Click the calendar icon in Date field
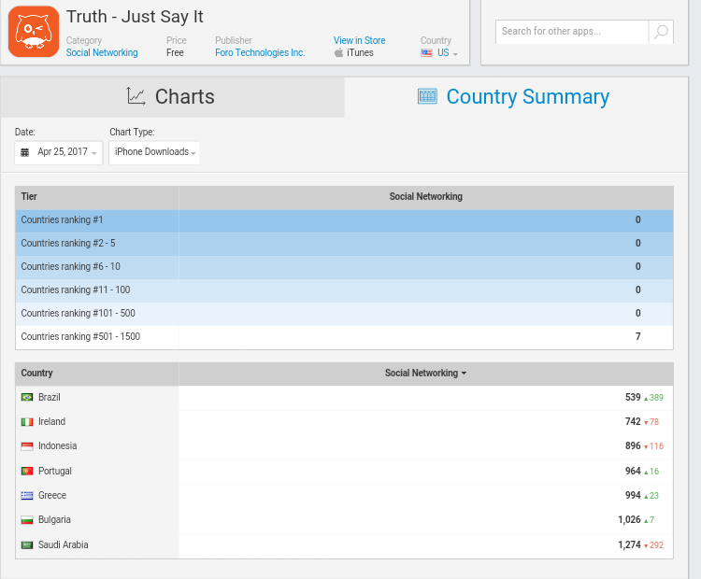This screenshot has height=579, width=701. [x=25, y=152]
